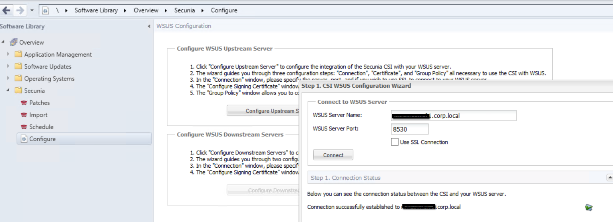Click the connection status icon
The height and width of the screenshot is (222, 613).
click(588, 208)
